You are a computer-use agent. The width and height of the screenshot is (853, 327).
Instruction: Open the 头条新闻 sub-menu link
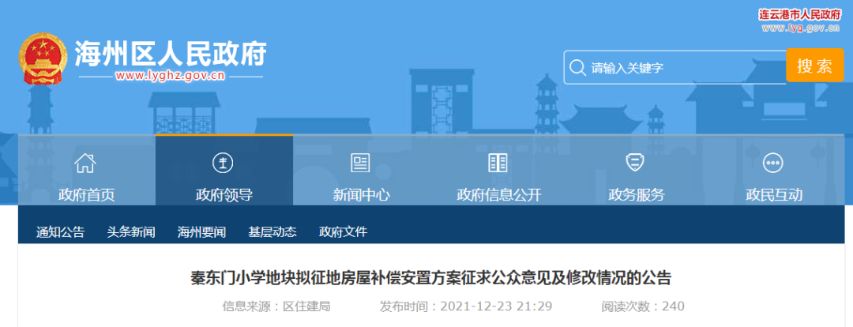(x=131, y=232)
